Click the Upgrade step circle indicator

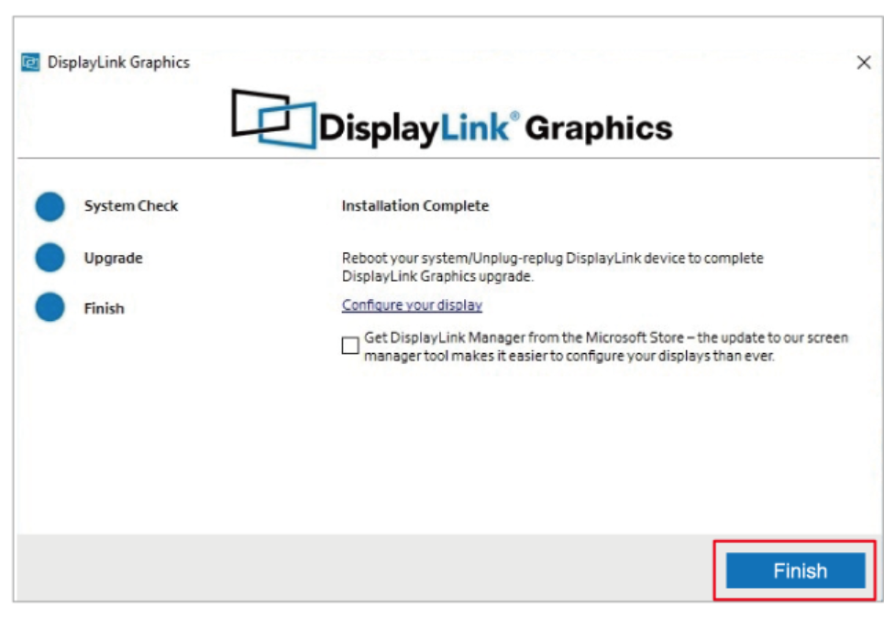click(x=50, y=259)
